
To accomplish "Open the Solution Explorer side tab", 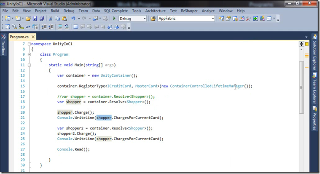I will (315, 52).
